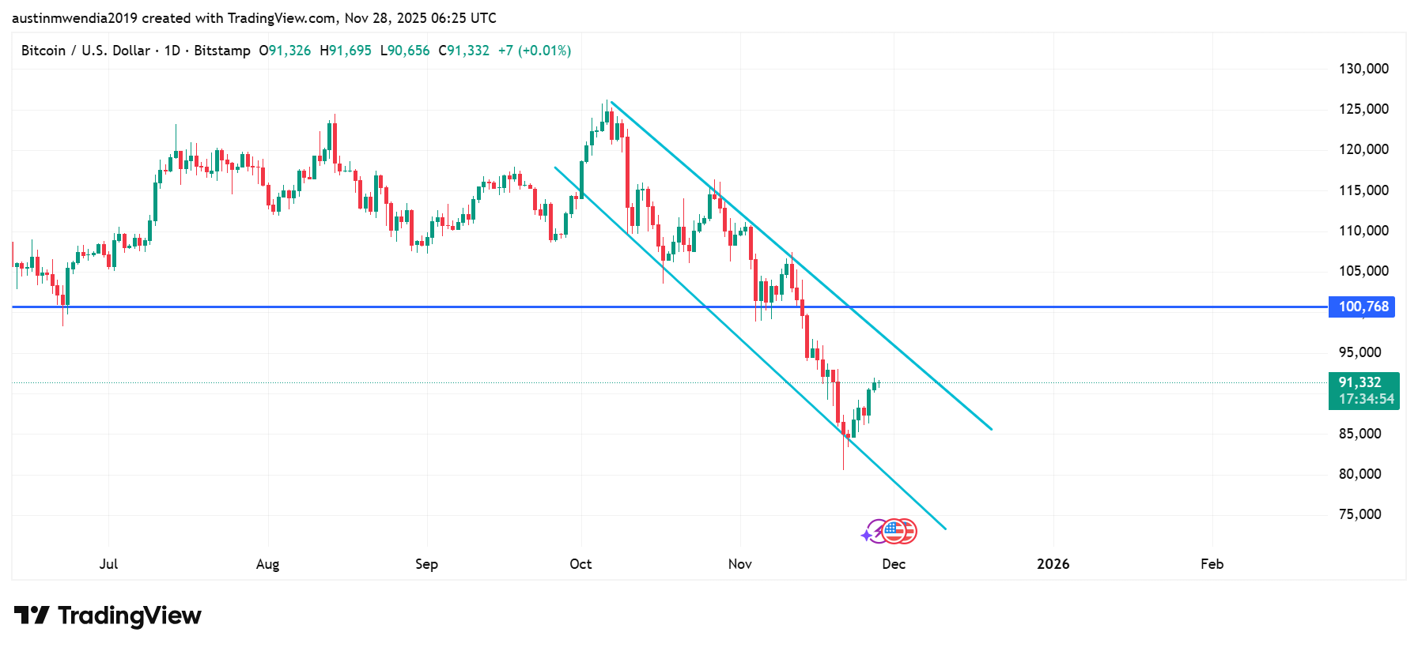Click the 1D interval label in the legend
The height and width of the screenshot is (651, 1418).
(x=172, y=51)
